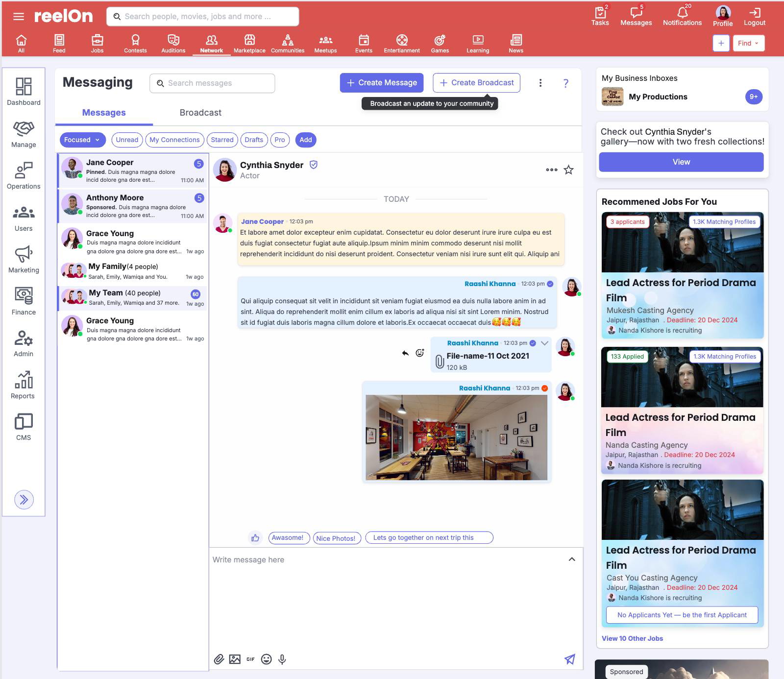
Task: Open Dashboard in the left sidebar
Action: tap(24, 92)
